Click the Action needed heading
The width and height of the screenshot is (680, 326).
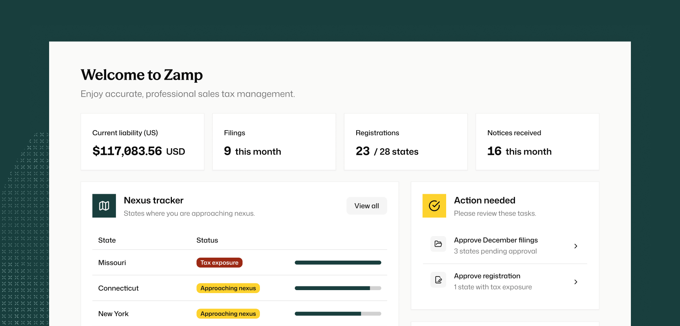point(485,200)
